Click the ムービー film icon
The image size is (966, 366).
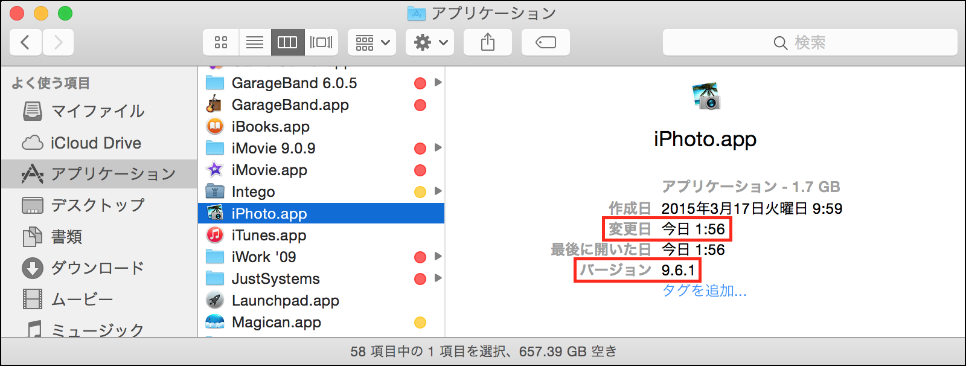(x=33, y=300)
